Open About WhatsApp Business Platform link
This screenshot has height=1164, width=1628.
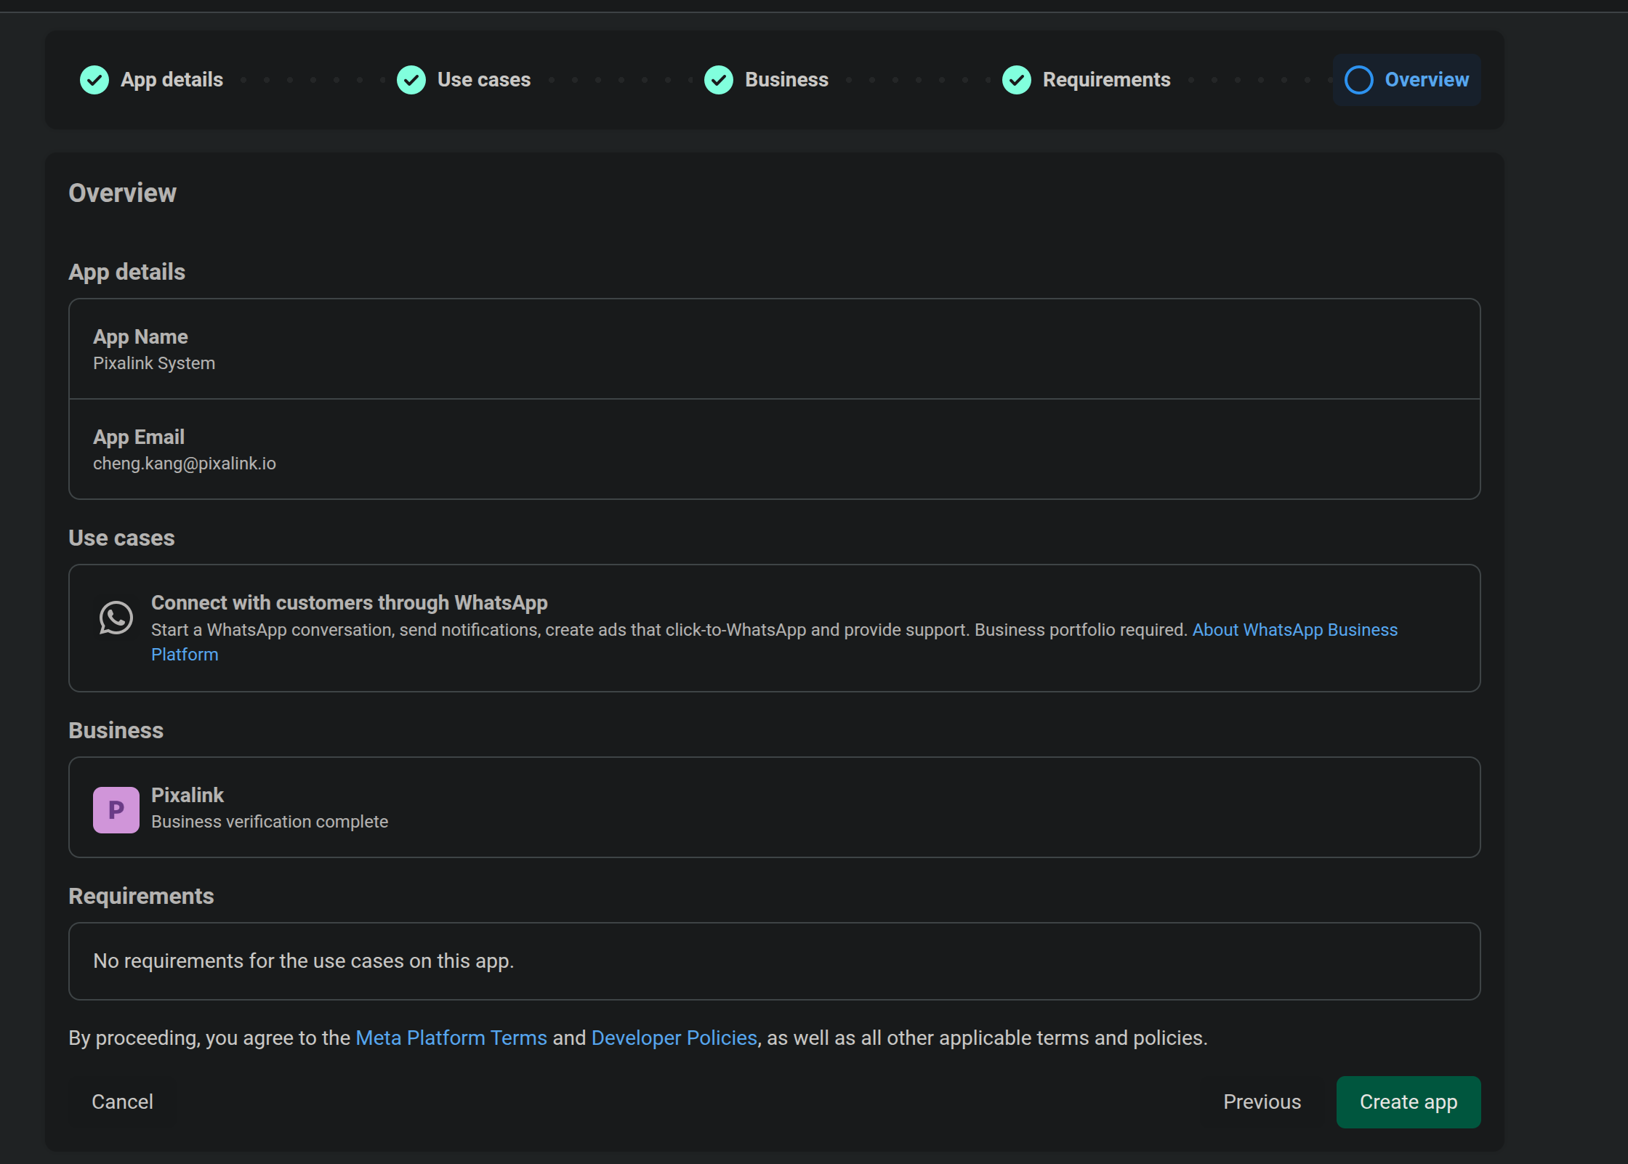tap(1294, 630)
